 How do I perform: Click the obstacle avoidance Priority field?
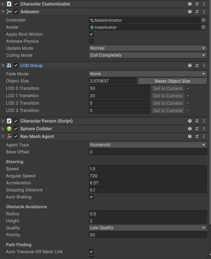[148, 235]
